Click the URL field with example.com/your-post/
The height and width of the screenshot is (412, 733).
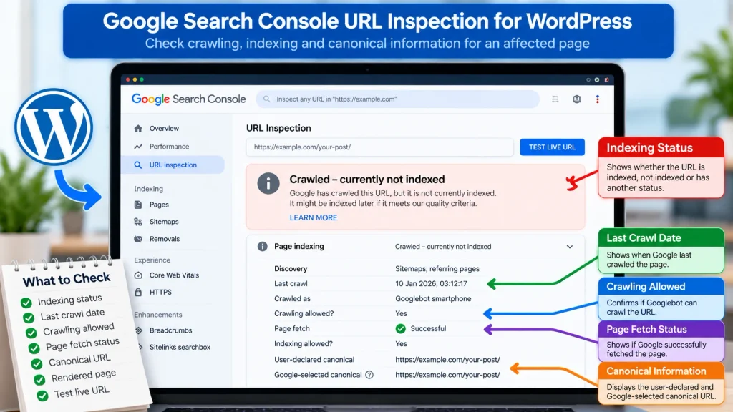click(x=379, y=147)
